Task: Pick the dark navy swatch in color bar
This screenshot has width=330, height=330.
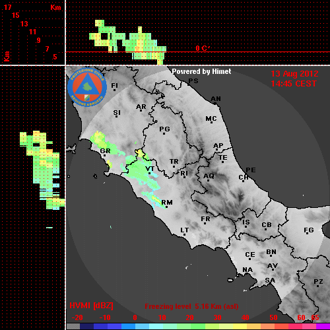Action: (86, 326)
